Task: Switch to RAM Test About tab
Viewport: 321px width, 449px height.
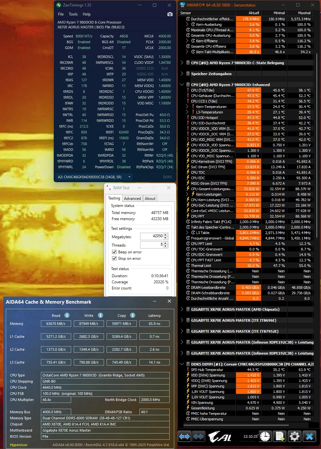Action: (x=150, y=199)
